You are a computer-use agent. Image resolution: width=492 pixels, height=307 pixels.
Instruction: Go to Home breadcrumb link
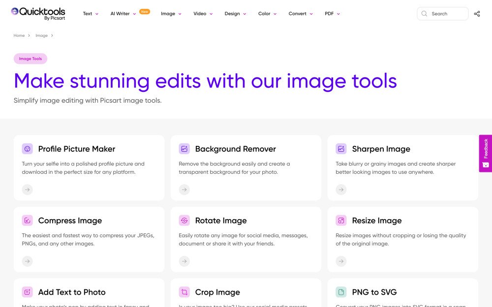tap(19, 35)
